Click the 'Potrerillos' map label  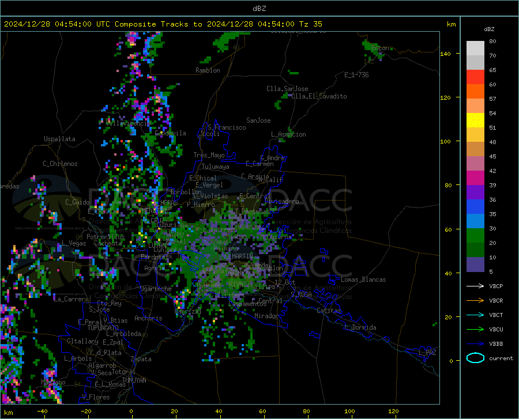tap(106, 237)
